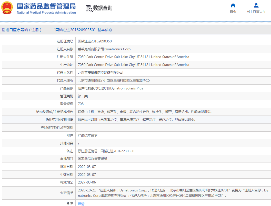Click the 注册人住所 row label

(65, 57)
